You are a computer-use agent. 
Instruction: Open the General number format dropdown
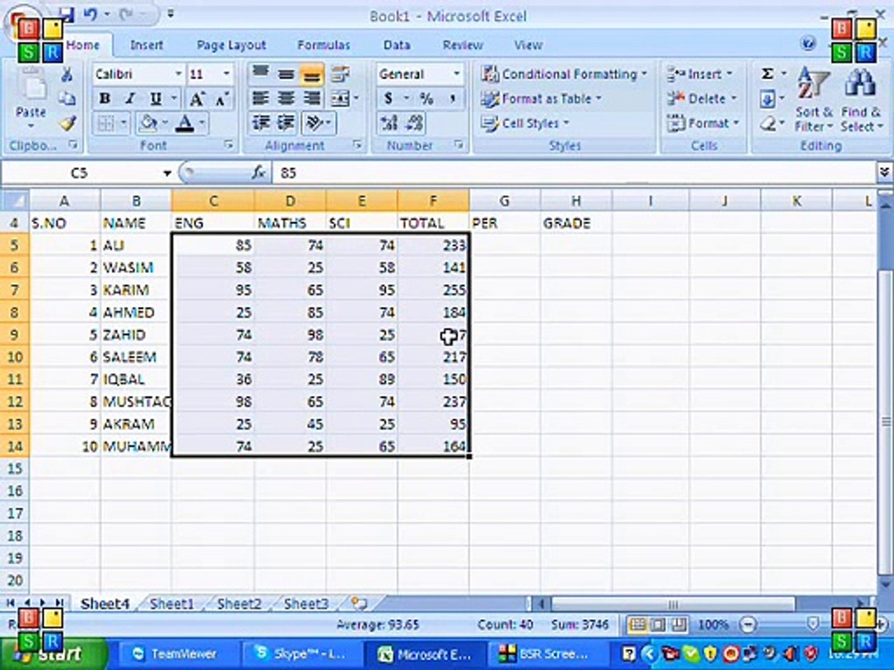pos(457,74)
